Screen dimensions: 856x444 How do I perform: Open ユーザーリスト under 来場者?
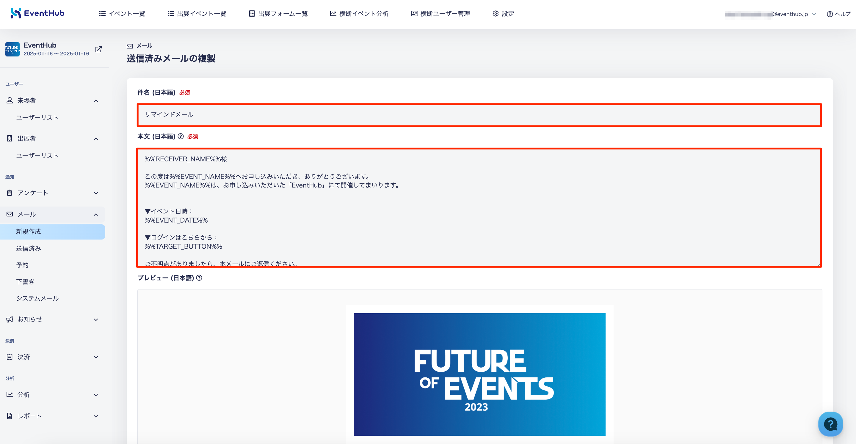37,118
